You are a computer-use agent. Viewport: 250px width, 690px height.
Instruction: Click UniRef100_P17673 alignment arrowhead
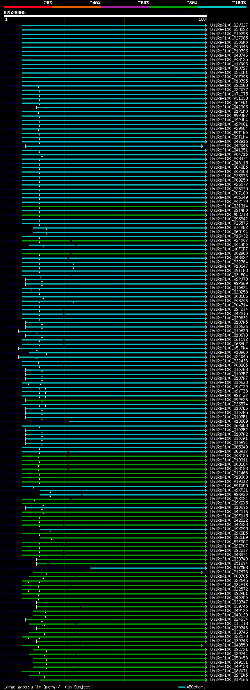[202, 572]
